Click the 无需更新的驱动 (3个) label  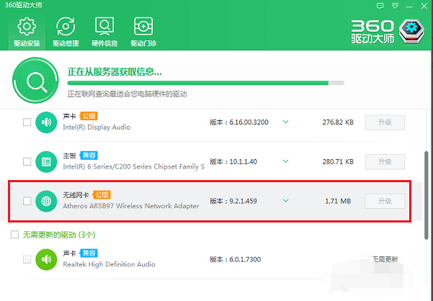[59, 235]
